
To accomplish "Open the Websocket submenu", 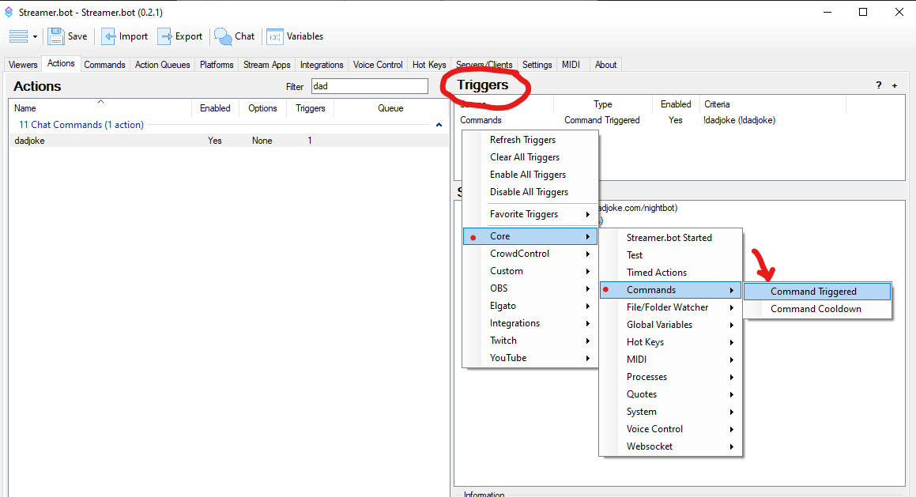I will point(671,446).
